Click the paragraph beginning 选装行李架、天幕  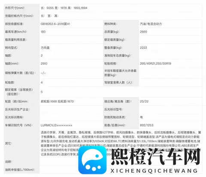click(121, 143)
